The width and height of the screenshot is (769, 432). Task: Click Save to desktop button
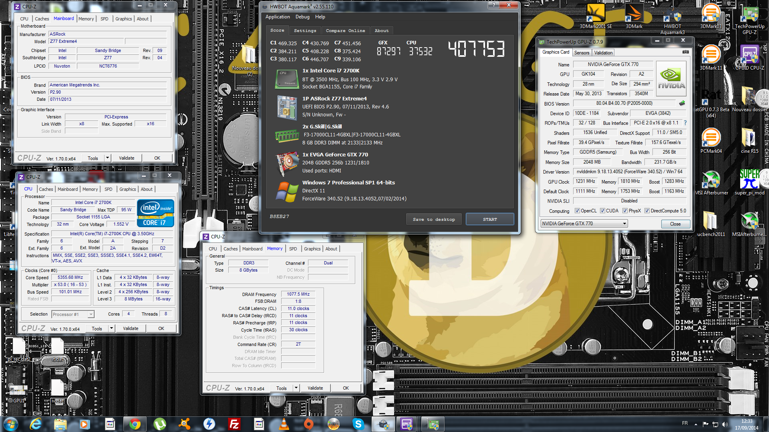pos(434,219)
